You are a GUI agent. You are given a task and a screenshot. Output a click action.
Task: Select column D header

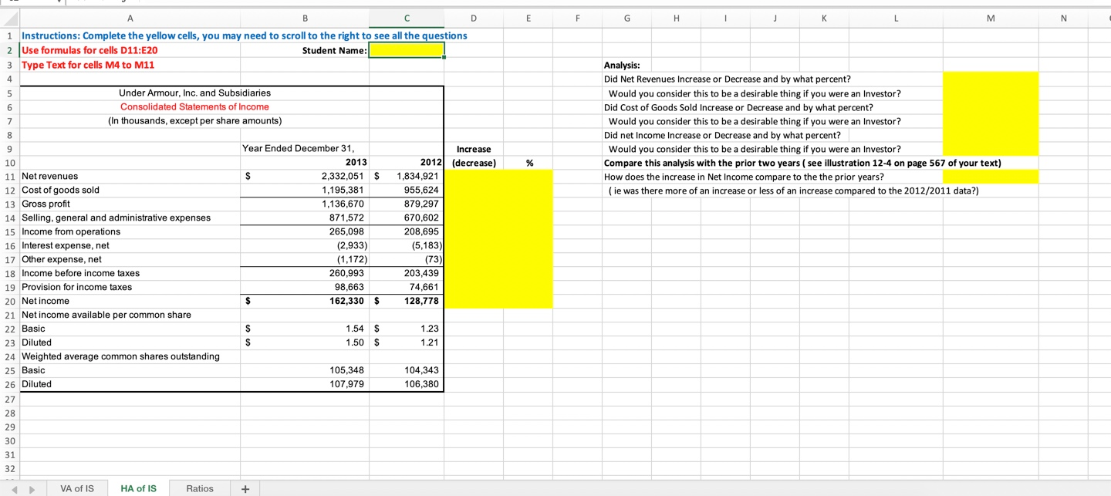pos(473,18)
